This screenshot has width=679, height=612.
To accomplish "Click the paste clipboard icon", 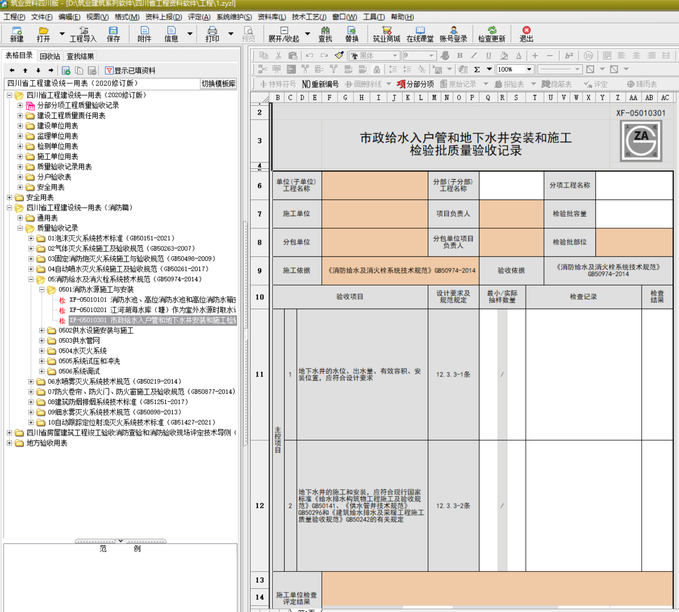I will click(x=293, y=55).
